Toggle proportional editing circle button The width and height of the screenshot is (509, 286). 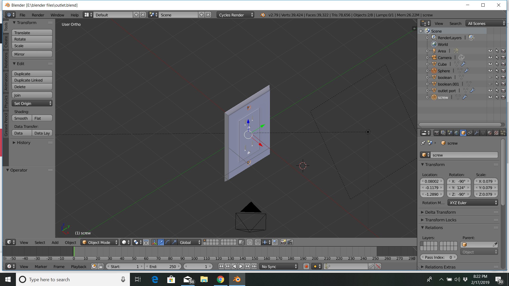(249, 242)
